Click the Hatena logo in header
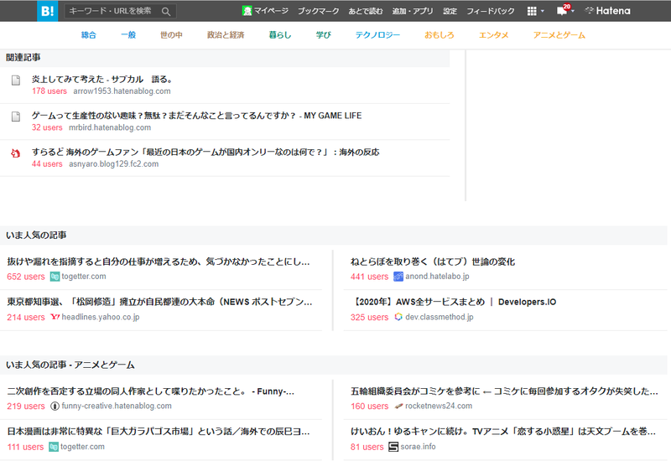The image size is (671, 461). [x=607, y=11]
